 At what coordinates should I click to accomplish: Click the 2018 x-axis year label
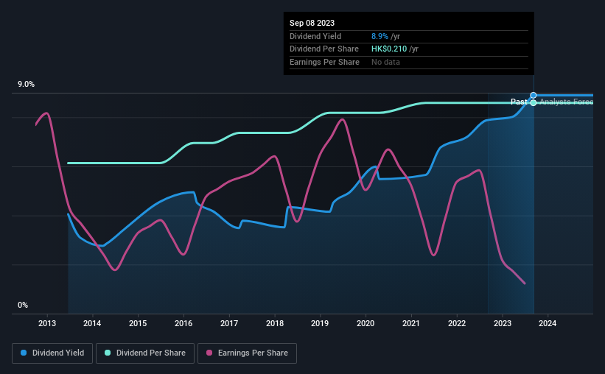tap(275, 323)
